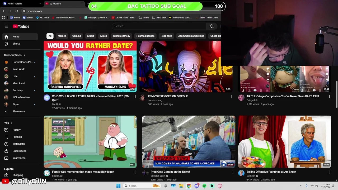The height and width of the screenshot is (190, 338).
Task: Select the Music filter chip
Action: [x=91, y=36]
